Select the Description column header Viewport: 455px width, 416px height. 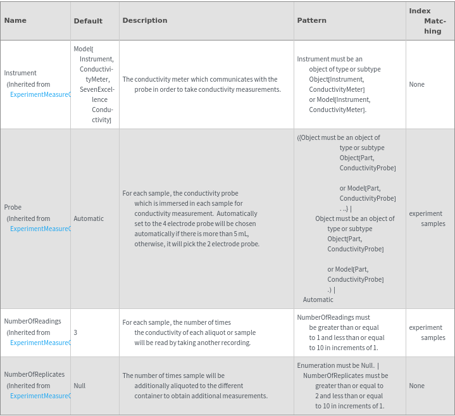145,20
